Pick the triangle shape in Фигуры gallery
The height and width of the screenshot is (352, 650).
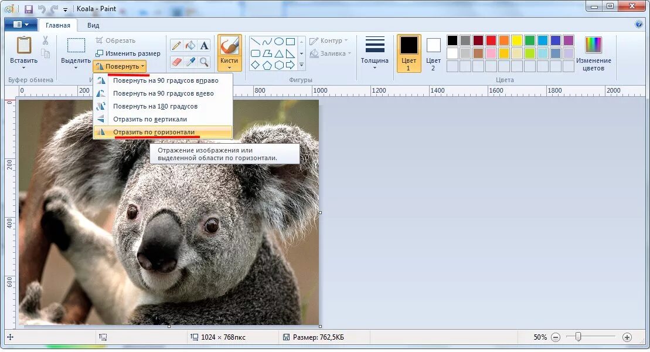tap(278, 53)
